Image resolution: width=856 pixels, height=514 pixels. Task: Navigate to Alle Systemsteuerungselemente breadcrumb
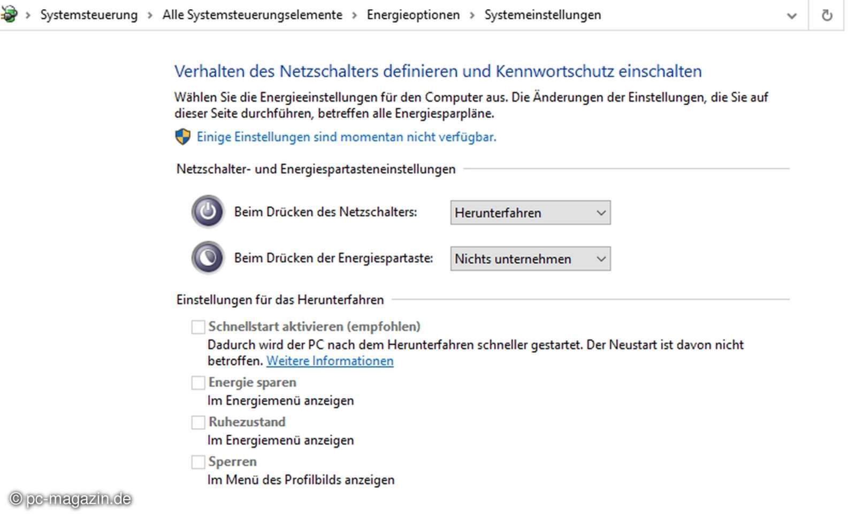tap(252, 15)
